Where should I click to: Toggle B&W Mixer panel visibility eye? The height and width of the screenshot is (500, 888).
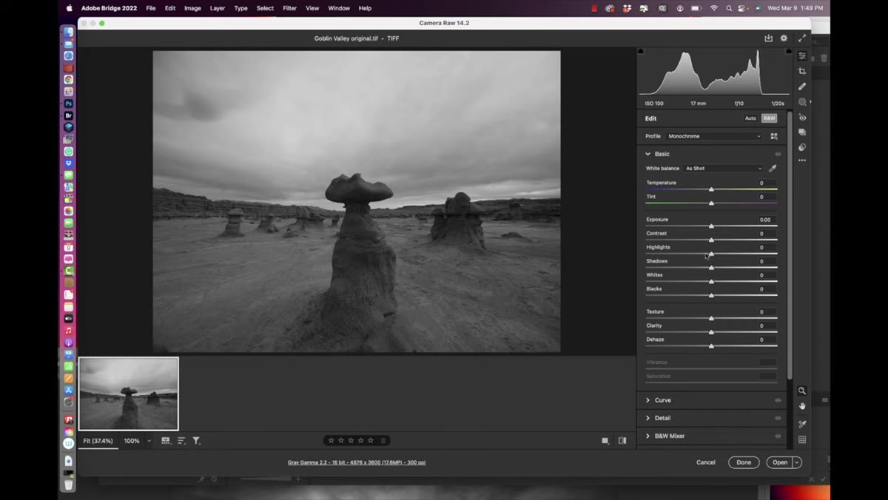778,436
